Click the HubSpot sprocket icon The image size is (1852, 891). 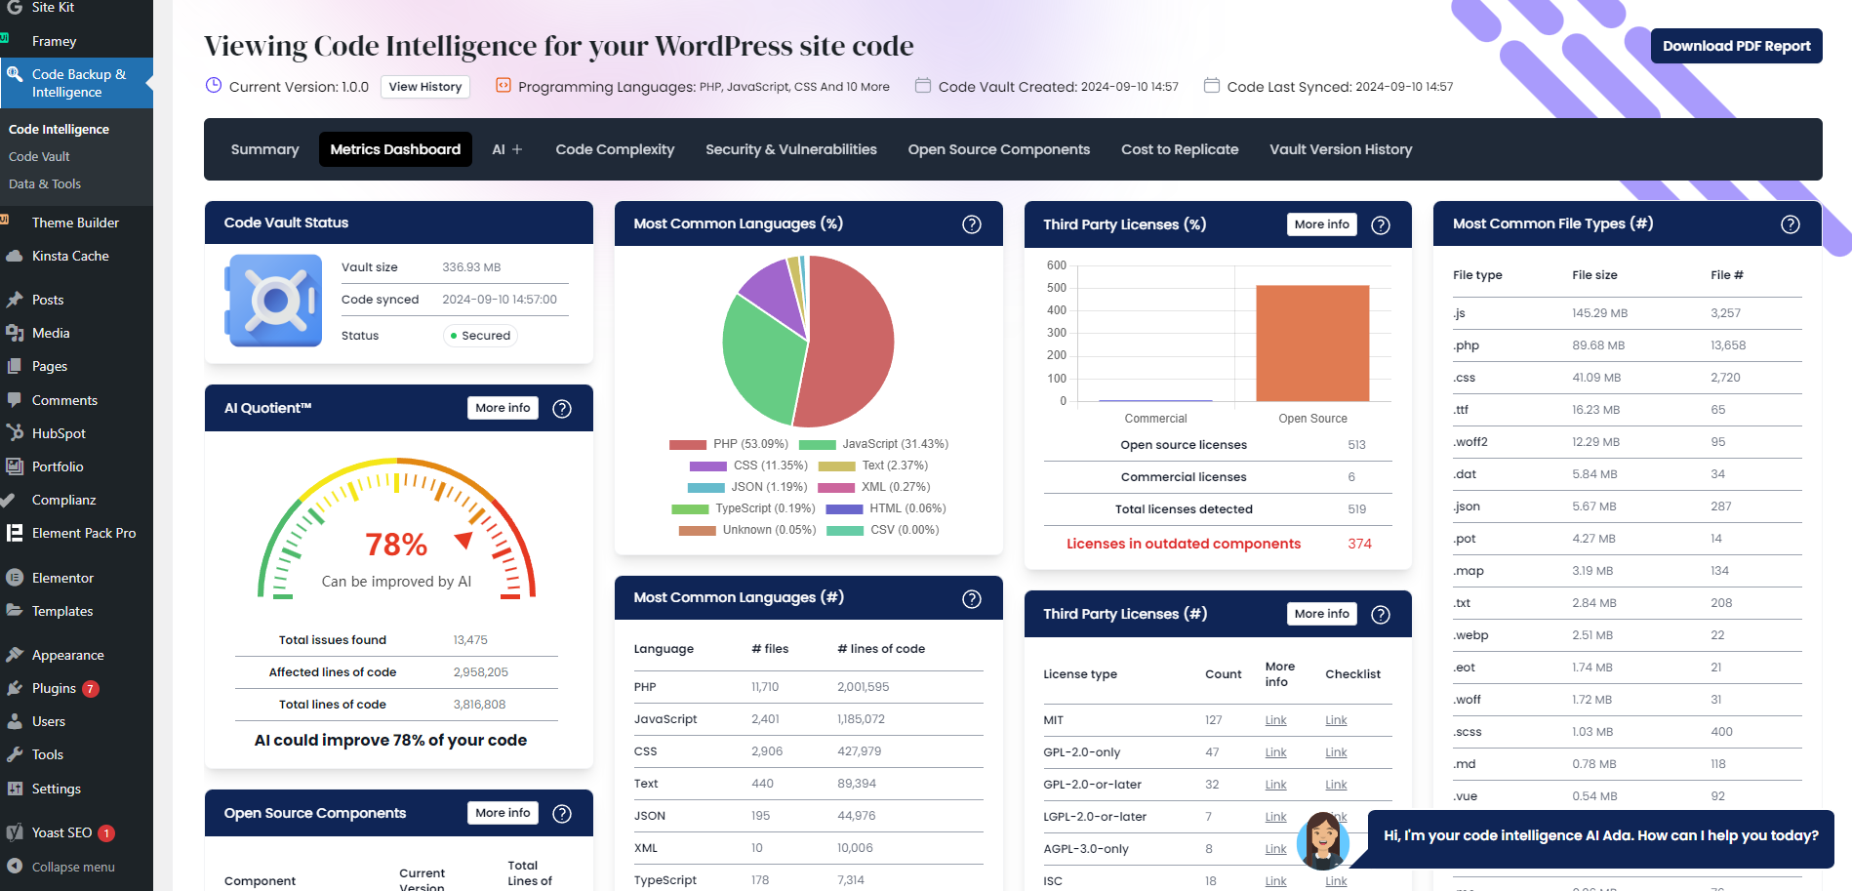click(14, 433)
